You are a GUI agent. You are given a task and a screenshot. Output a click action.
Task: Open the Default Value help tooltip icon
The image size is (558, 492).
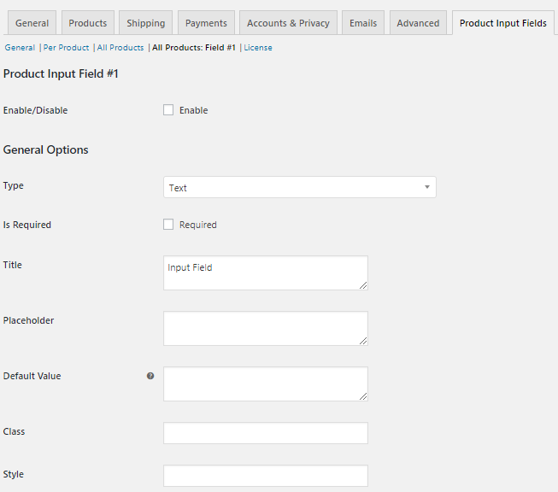coord(150,376)
